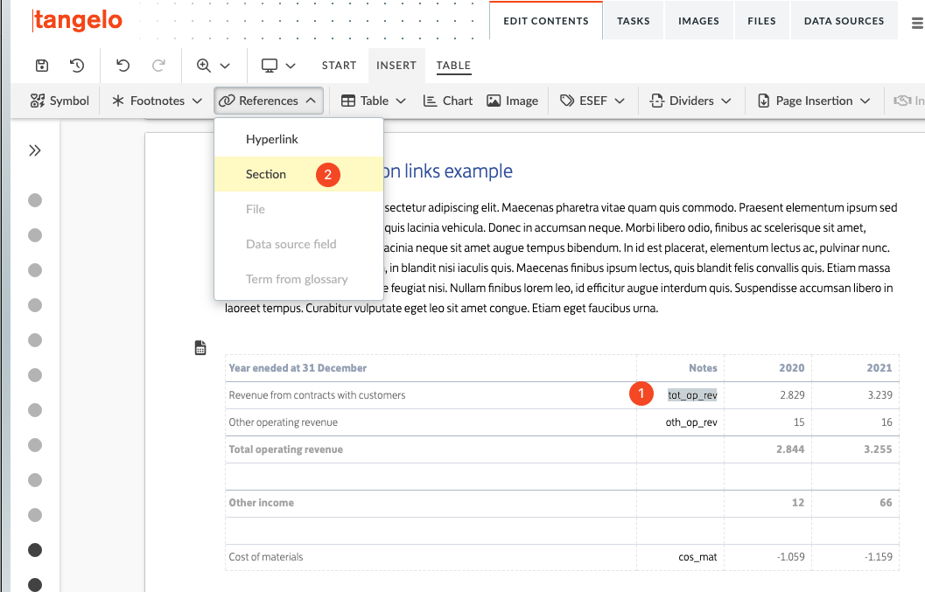Open the Footnotes dropdown

pyautogui.click(x=157, y=101)
